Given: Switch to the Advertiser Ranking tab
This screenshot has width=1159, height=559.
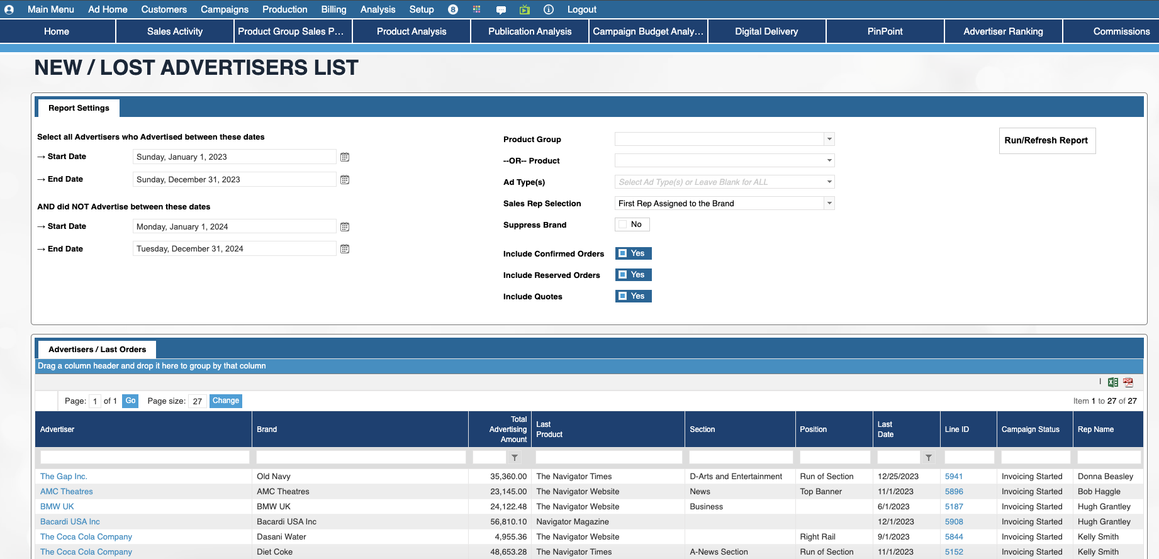Looking at the screenshot, I should coord(1003,31).
